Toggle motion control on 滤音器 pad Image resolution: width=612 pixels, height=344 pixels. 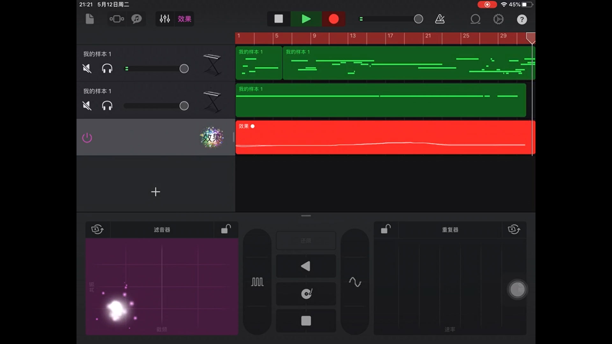(98, 229)
